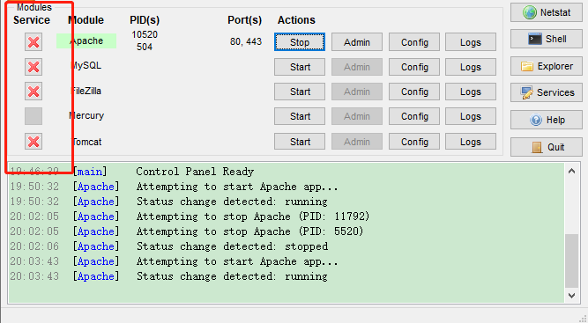Viewport: 588px width, 323px height.
Task: Start the MySQL module
Action: pos(300,67)
